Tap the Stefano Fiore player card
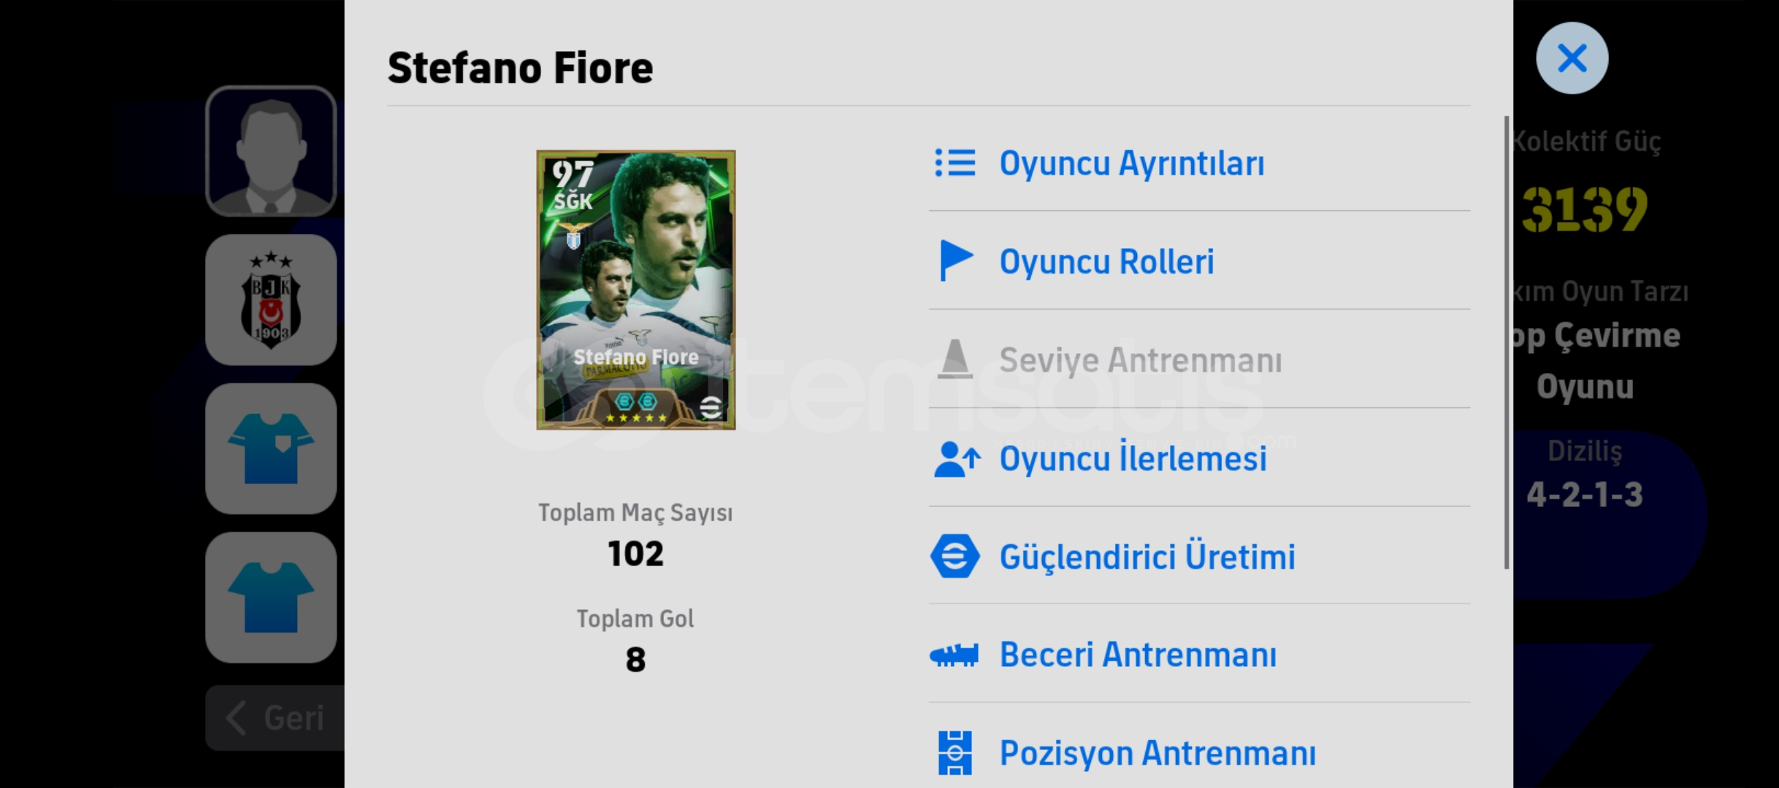The height and width of the screenshot is (788, 1779). pos(636,290)
